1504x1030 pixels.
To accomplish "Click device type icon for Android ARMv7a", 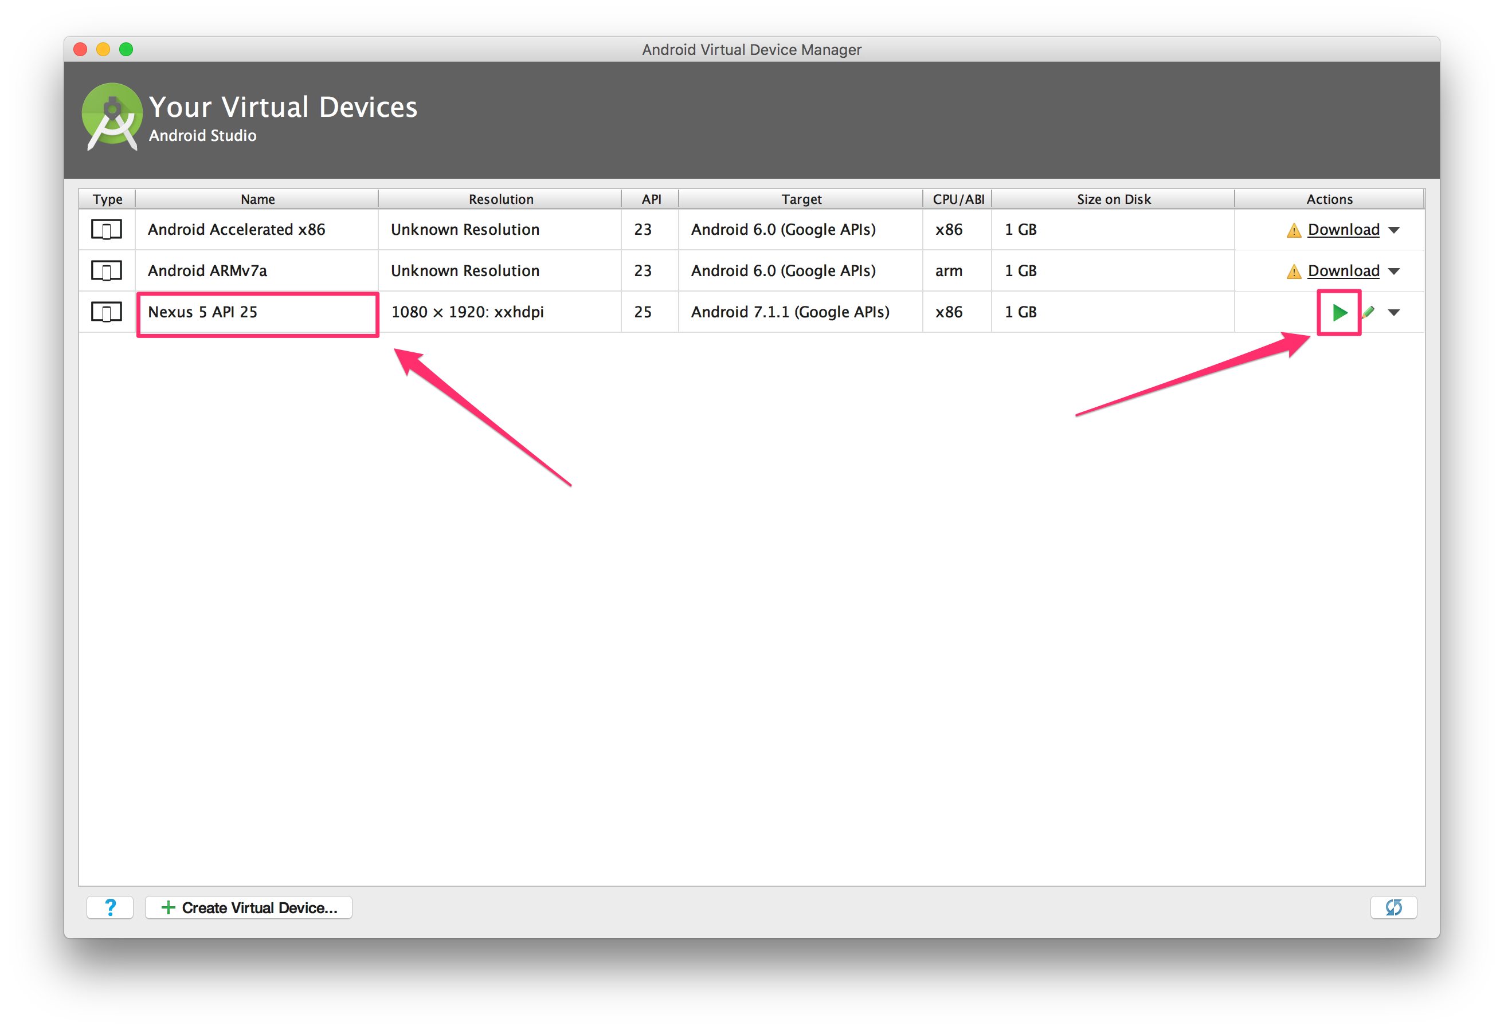I will tap(107, 270).
